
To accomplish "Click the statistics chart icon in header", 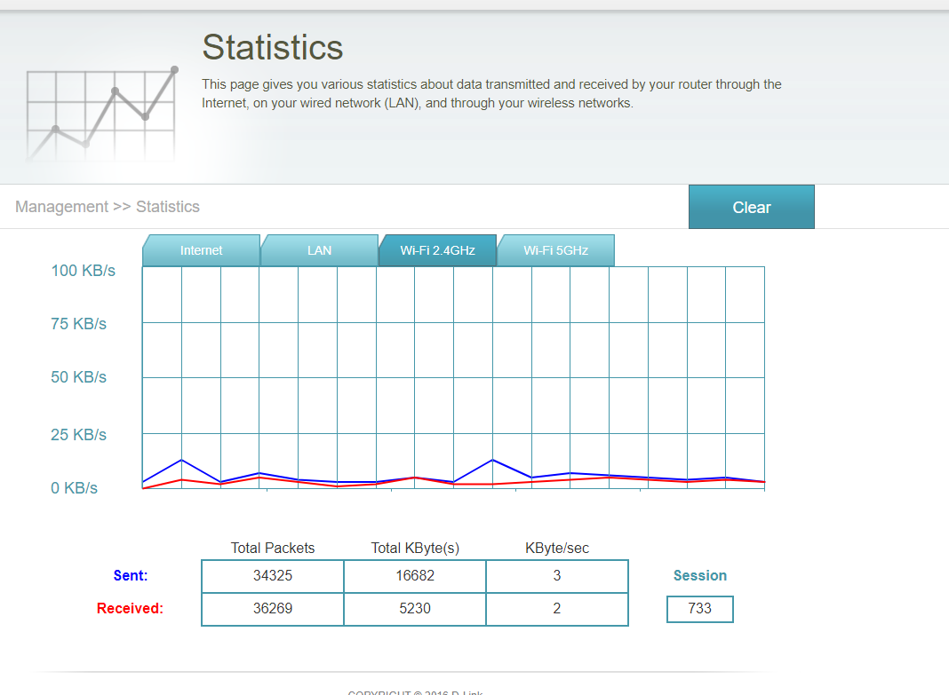I will point(101,113).
